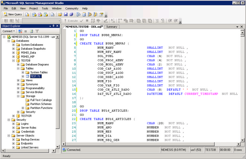The image size is (246, 159).
Task: Refresh the Object Explorer tree
Action: pos(31,31)
